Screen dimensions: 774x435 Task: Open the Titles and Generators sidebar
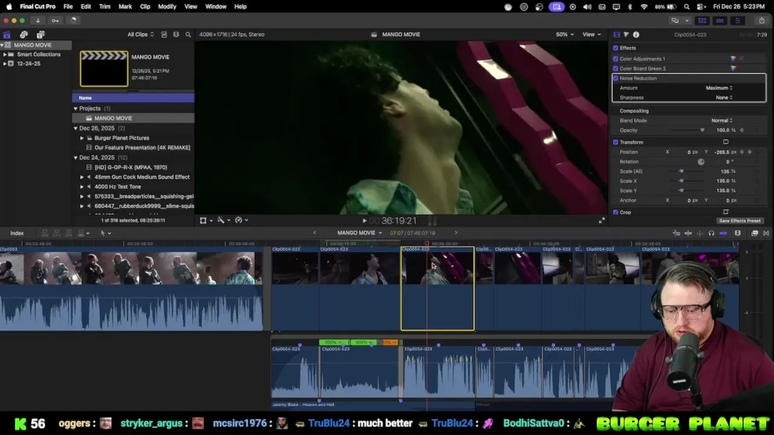(41, 34)
